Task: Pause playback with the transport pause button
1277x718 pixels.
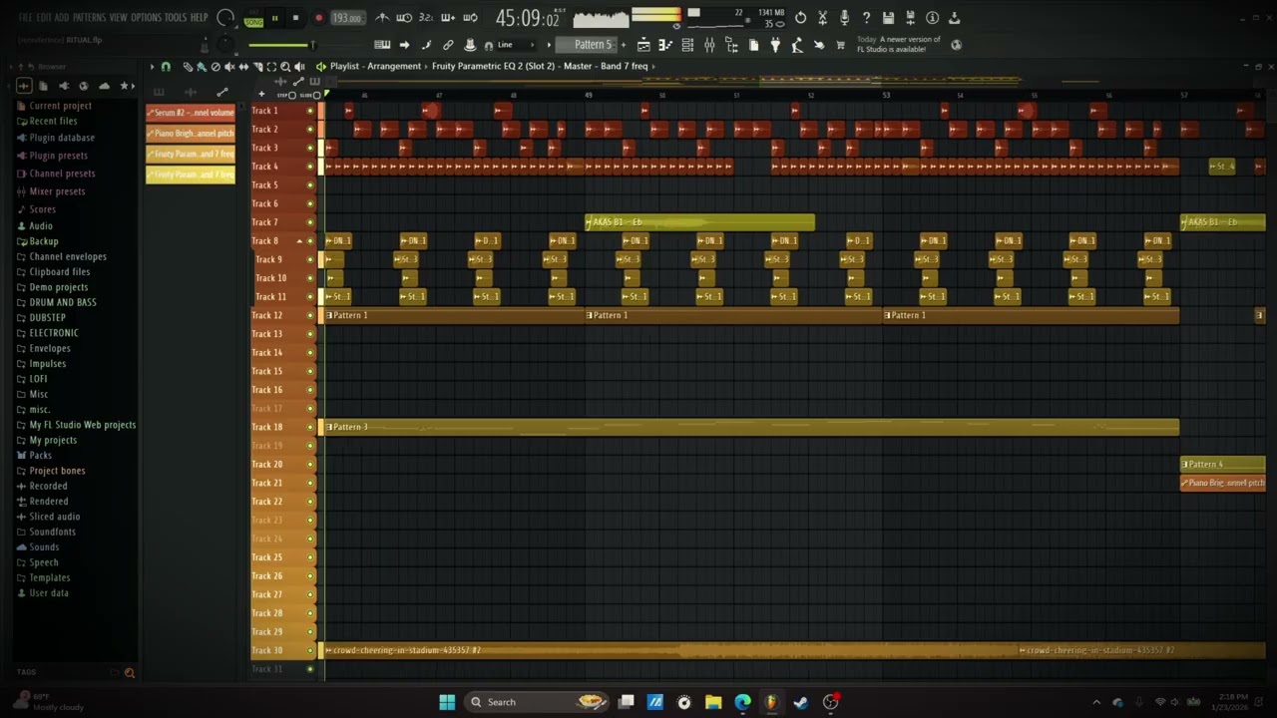Action: pos(274,18)
